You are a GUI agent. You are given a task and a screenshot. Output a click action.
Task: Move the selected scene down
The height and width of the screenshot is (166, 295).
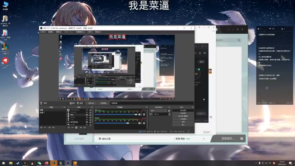[53, 128]
